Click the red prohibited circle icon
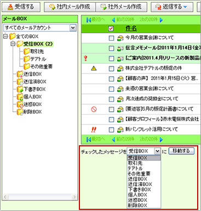This screenshot has height=211, width=201. click(94, 110)
